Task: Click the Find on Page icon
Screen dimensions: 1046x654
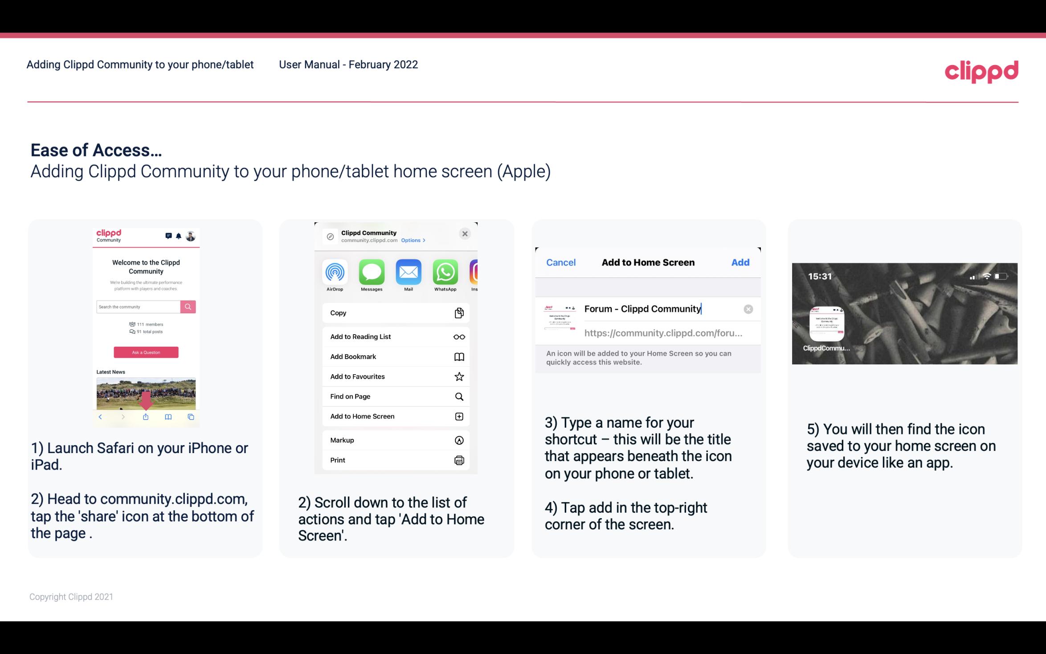Action: tap(458, 396)
